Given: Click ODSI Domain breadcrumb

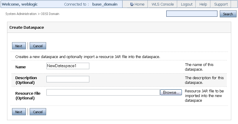Looking at the screenshot, I should (50, 14).
